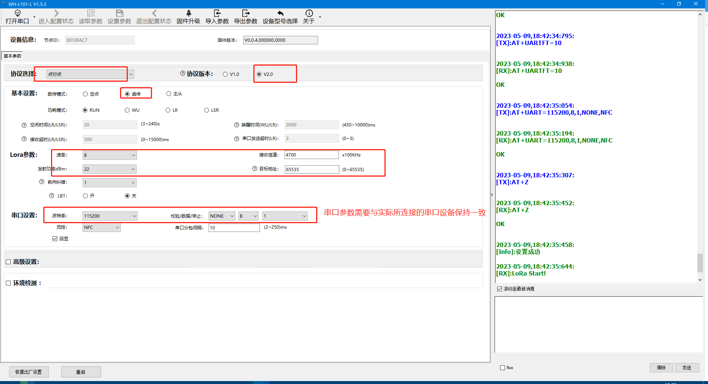Click the 导出参数 export parameters icon
The image size is (708, 384).
pyautogui.click(x=246, y=14)
